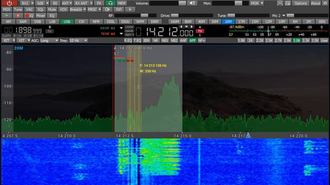330x185 pixels.
Task: Click the green play playback button
Action: (7, 15)
